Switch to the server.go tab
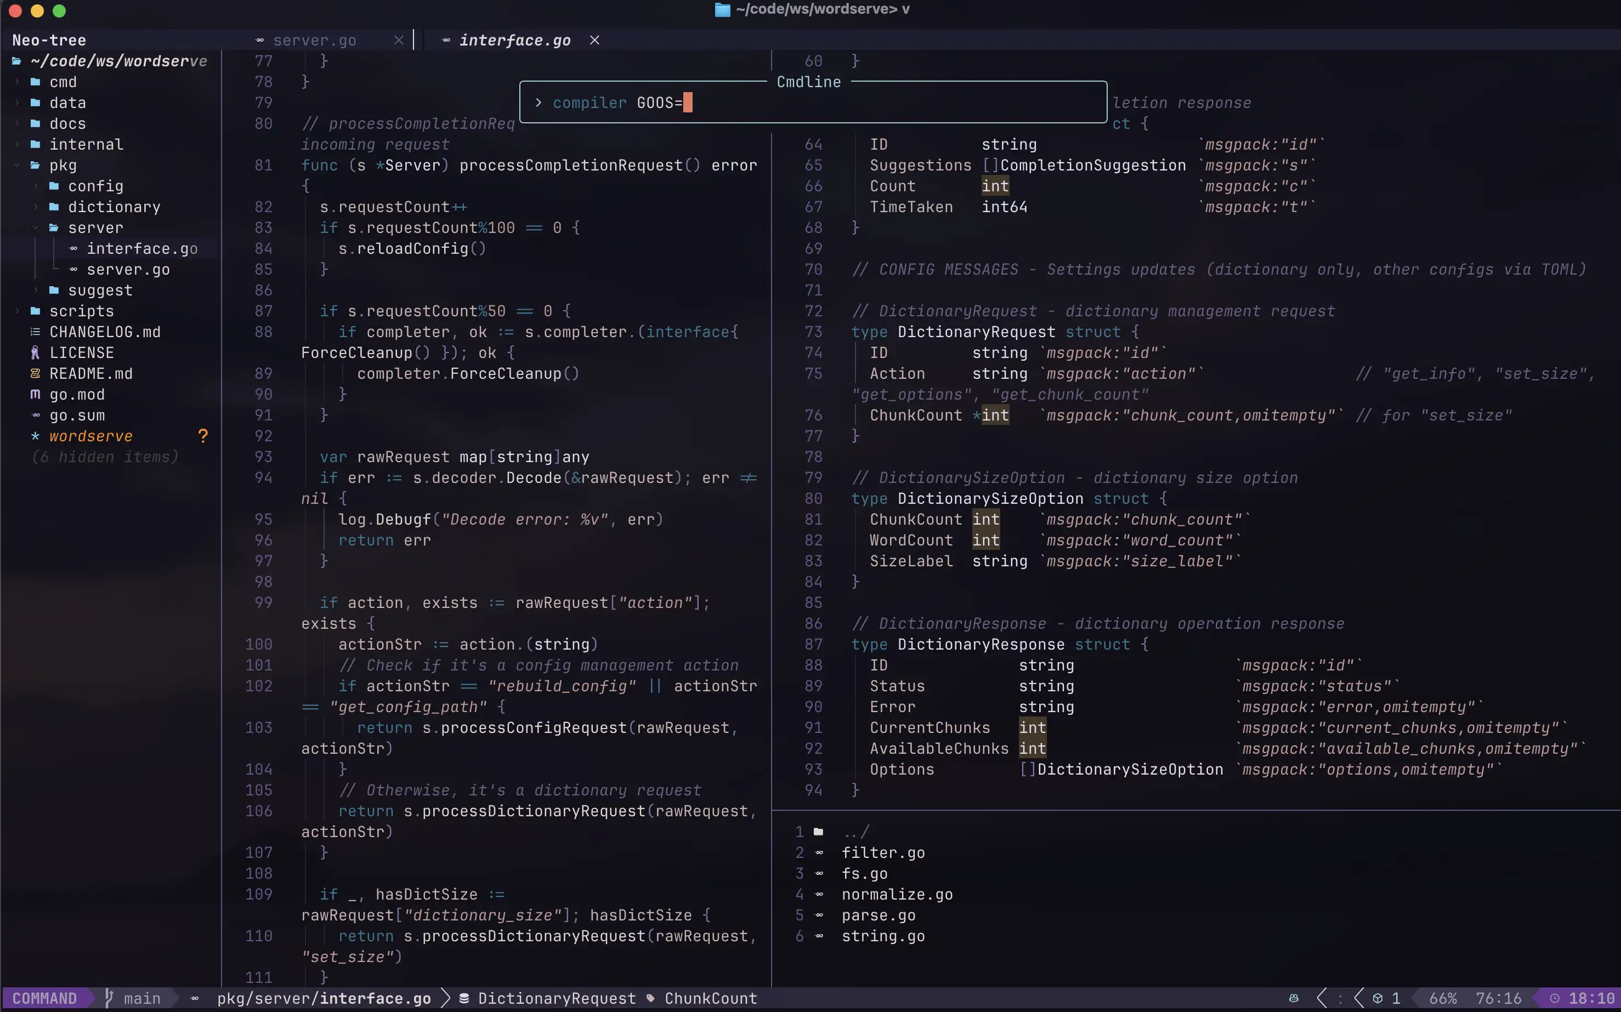This screenshot has width=1621, height=1012. pos(314,41)
